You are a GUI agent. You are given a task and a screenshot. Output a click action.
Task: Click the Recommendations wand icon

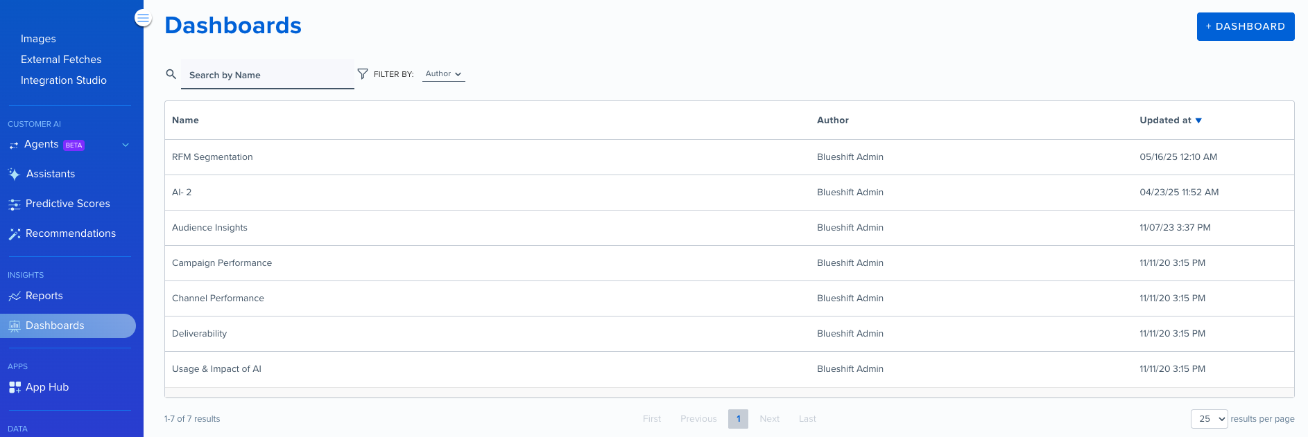[15, 234]
